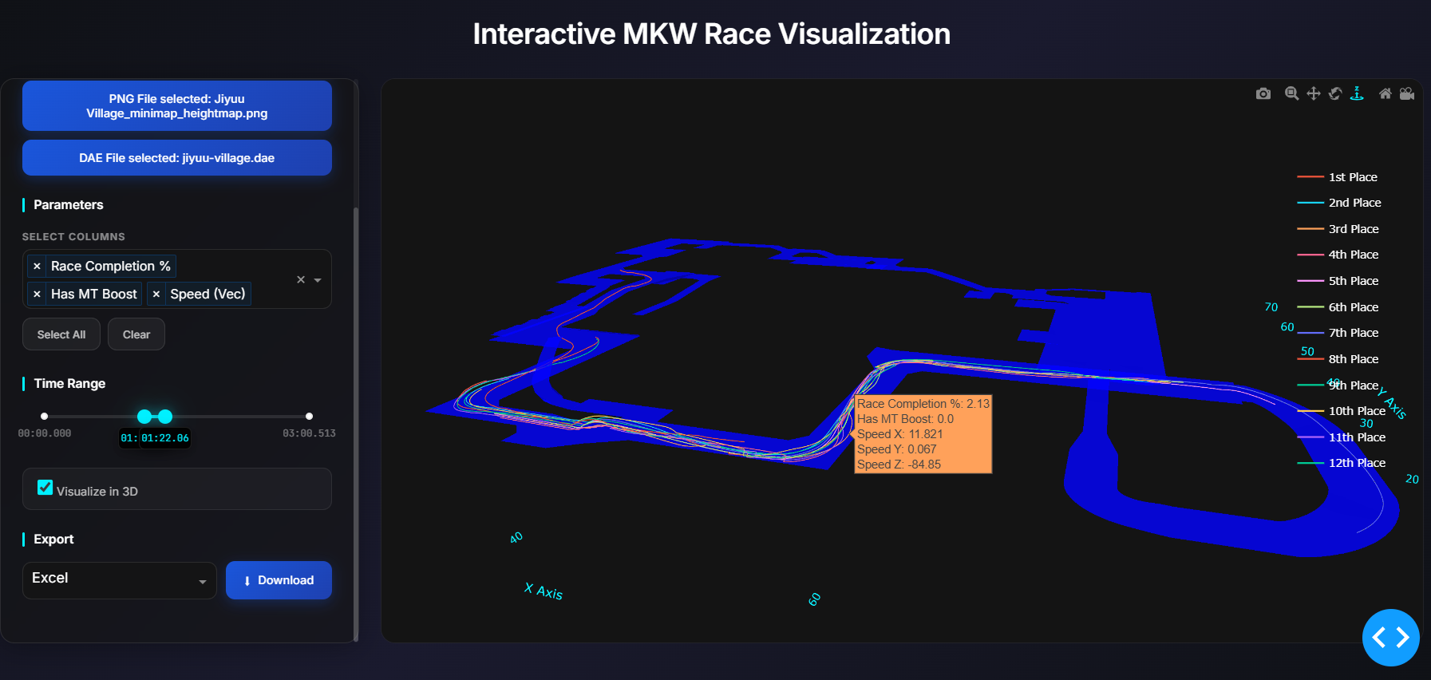Remove the Speed (Vec) column tag
Image resolution: width=1431 pixels, height=680 pixels.
(x=156, y=295)
